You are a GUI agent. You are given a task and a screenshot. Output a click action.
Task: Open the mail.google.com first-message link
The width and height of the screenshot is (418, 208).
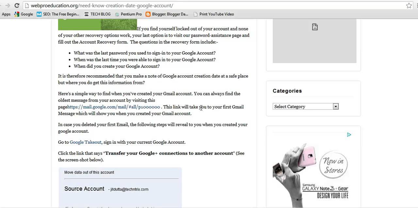tap(114, 107)
